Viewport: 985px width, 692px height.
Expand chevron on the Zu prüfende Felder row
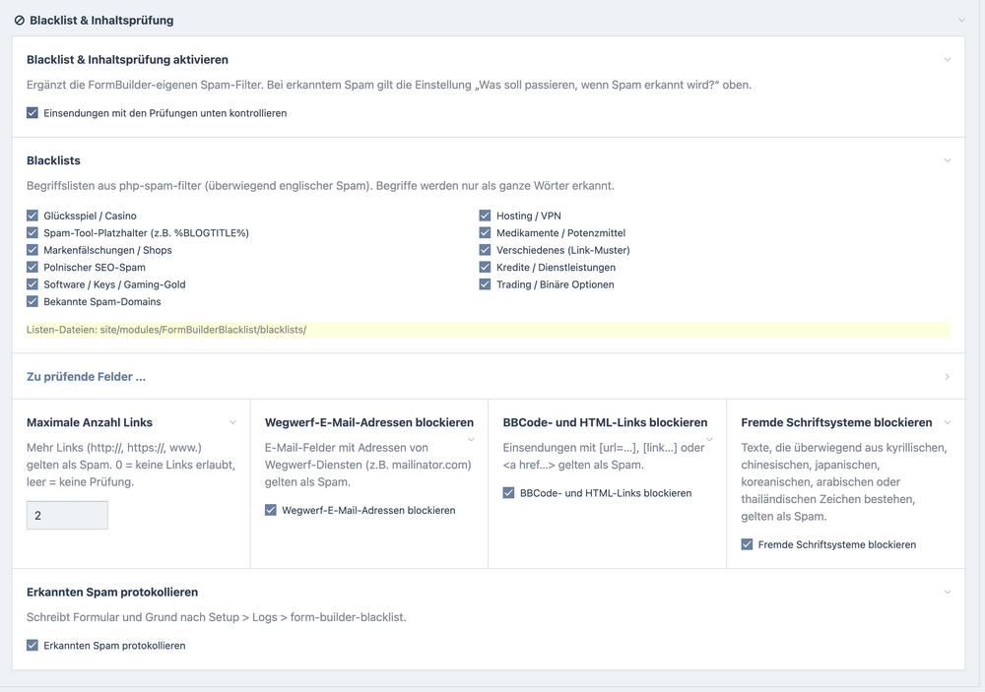(948, 377)
